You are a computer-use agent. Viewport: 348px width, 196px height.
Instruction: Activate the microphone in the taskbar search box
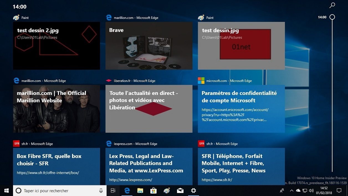[x=101, y=190]
